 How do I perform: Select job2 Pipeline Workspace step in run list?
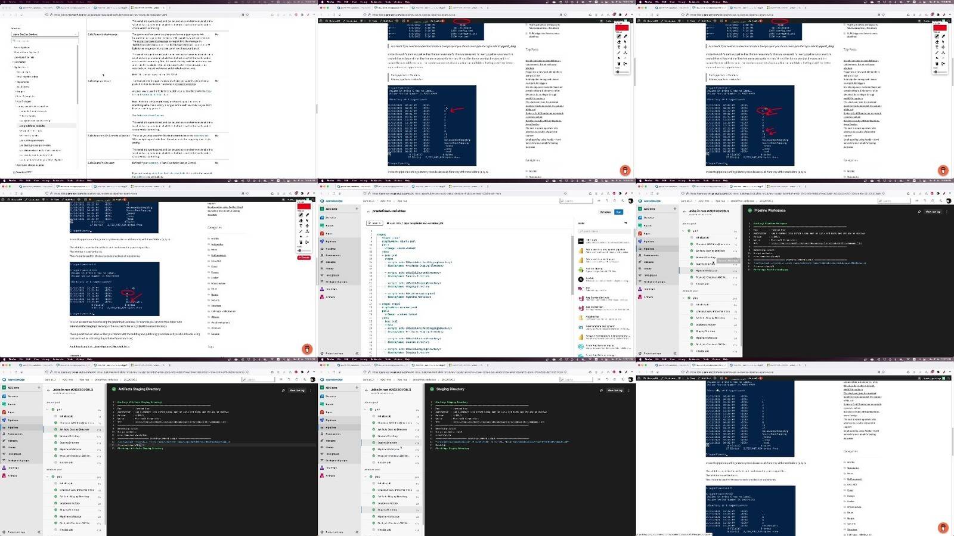[710, 337]
